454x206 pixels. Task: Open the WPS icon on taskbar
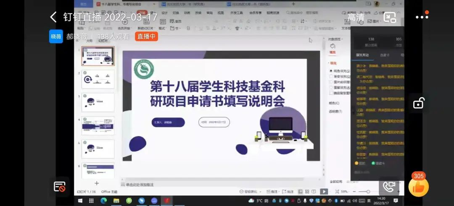166,201
